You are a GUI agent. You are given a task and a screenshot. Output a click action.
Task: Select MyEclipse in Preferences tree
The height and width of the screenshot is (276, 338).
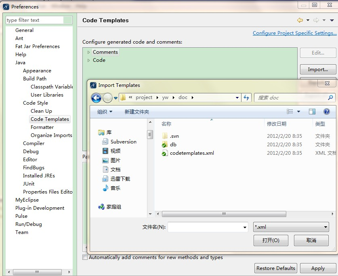click(x=27, y=200)
